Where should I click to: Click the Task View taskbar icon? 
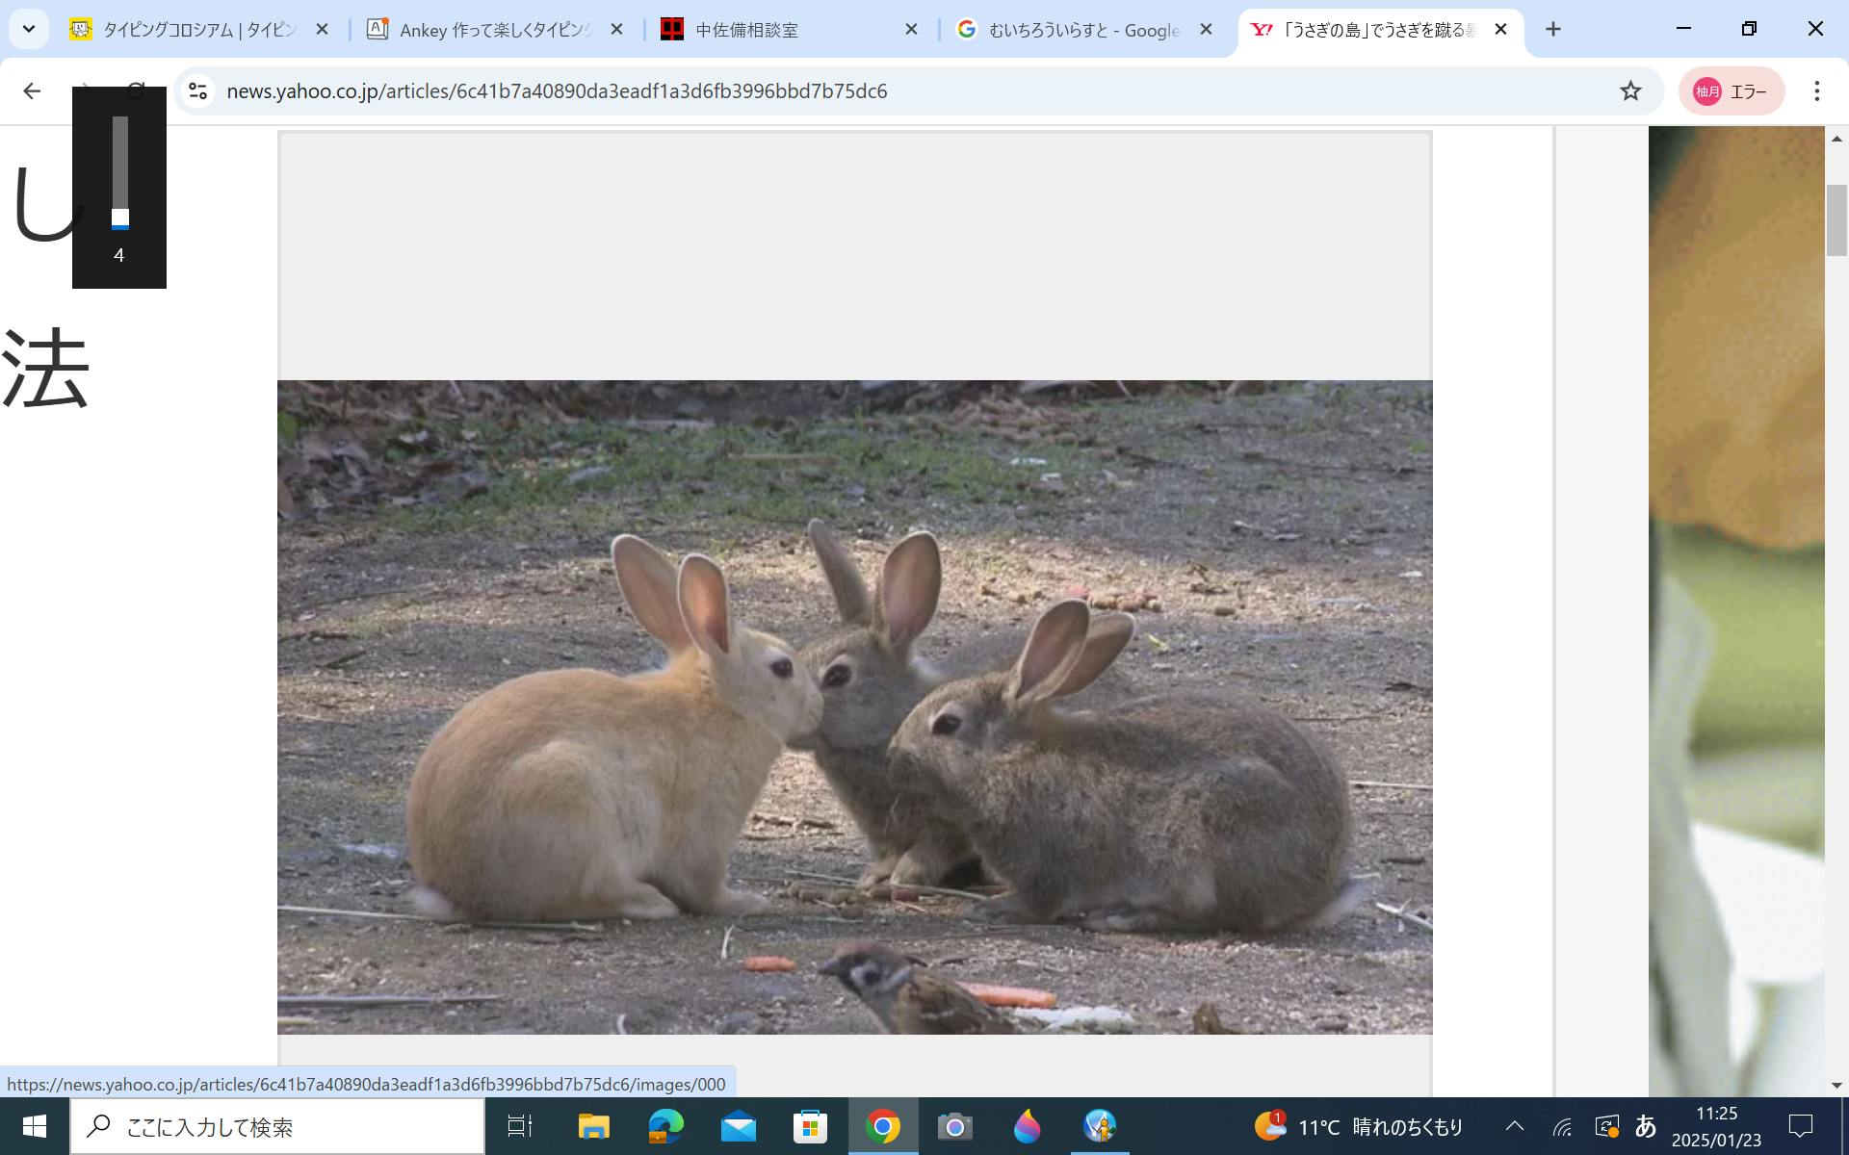520,1126
